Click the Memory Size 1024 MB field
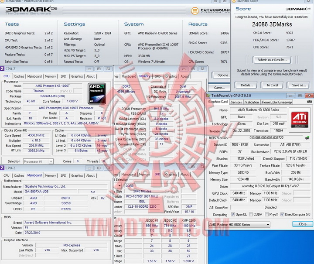314x264 pixels. pos(243,179)
